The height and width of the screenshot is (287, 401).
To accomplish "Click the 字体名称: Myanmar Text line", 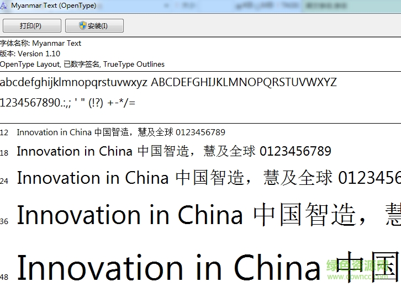I will 41,43.
